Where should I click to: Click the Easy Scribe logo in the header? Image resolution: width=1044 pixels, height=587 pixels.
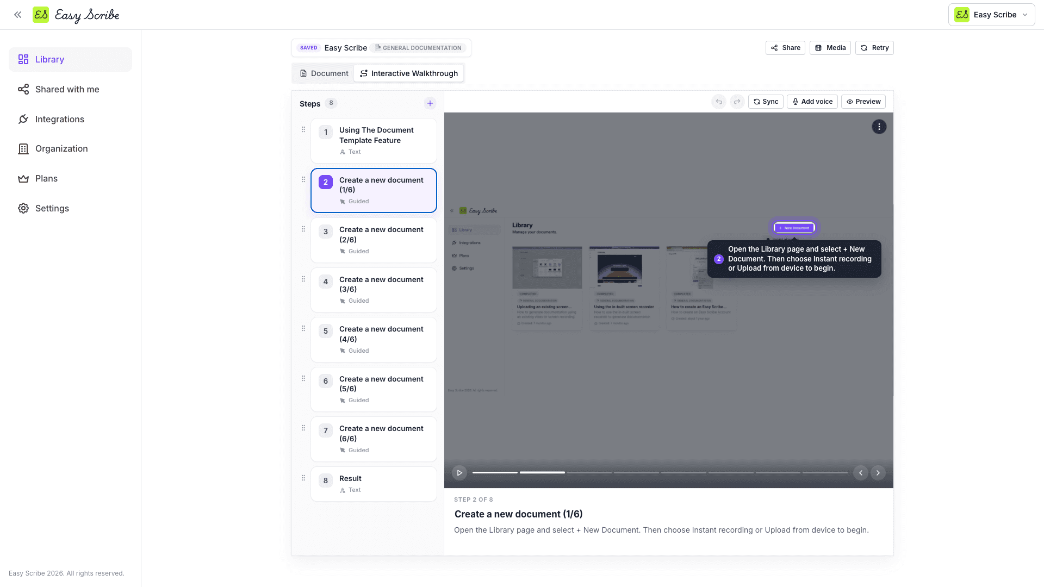76,15
